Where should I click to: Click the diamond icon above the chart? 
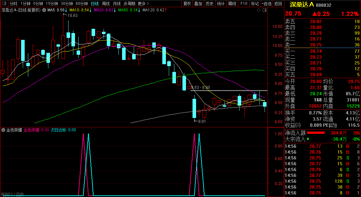click(258, 10)
